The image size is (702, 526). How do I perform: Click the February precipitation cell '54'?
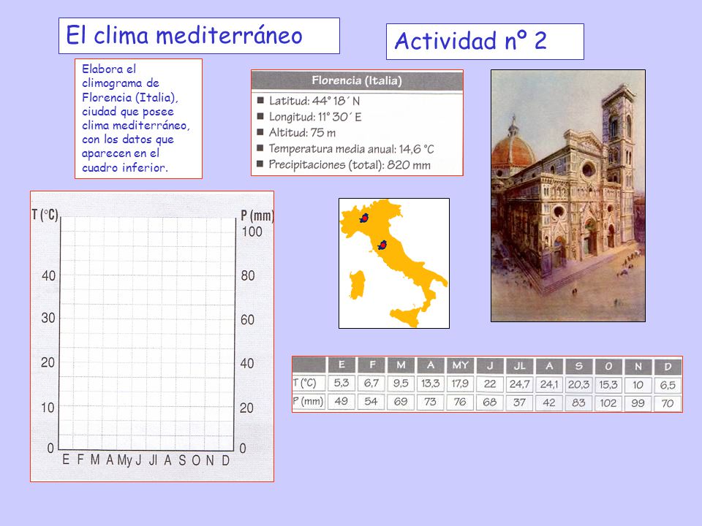[x=371, y=401]
